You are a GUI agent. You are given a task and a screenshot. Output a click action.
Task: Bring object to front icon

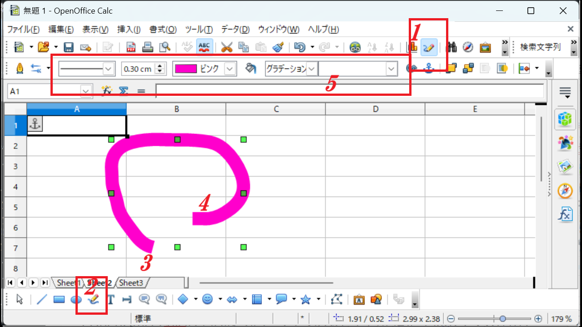(451, 69)
